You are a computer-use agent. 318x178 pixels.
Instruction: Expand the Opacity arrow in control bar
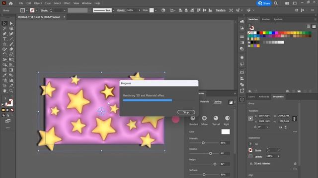tap(139, 10)
